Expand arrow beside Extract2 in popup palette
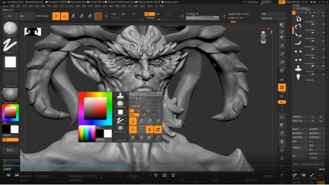The height and width of the screenshot is (185, 329). coord(128,94)
